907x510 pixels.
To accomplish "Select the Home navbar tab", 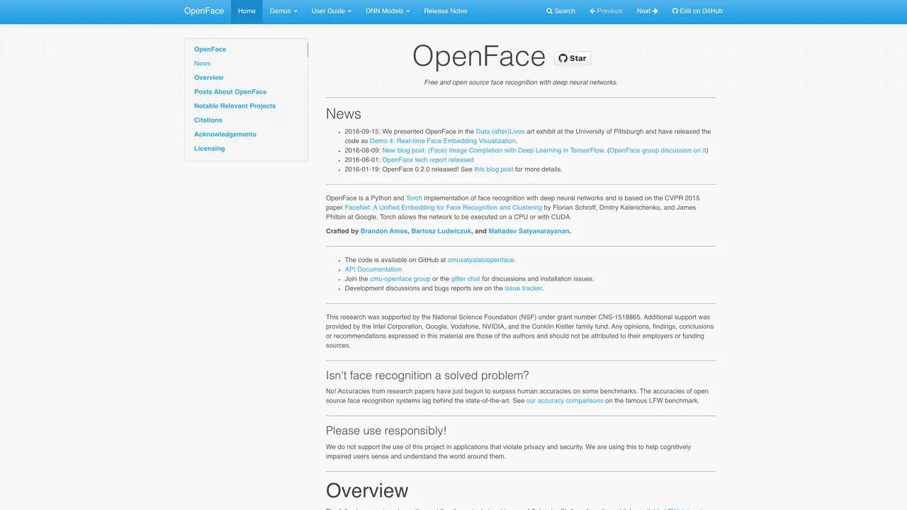I will [247, 11].
